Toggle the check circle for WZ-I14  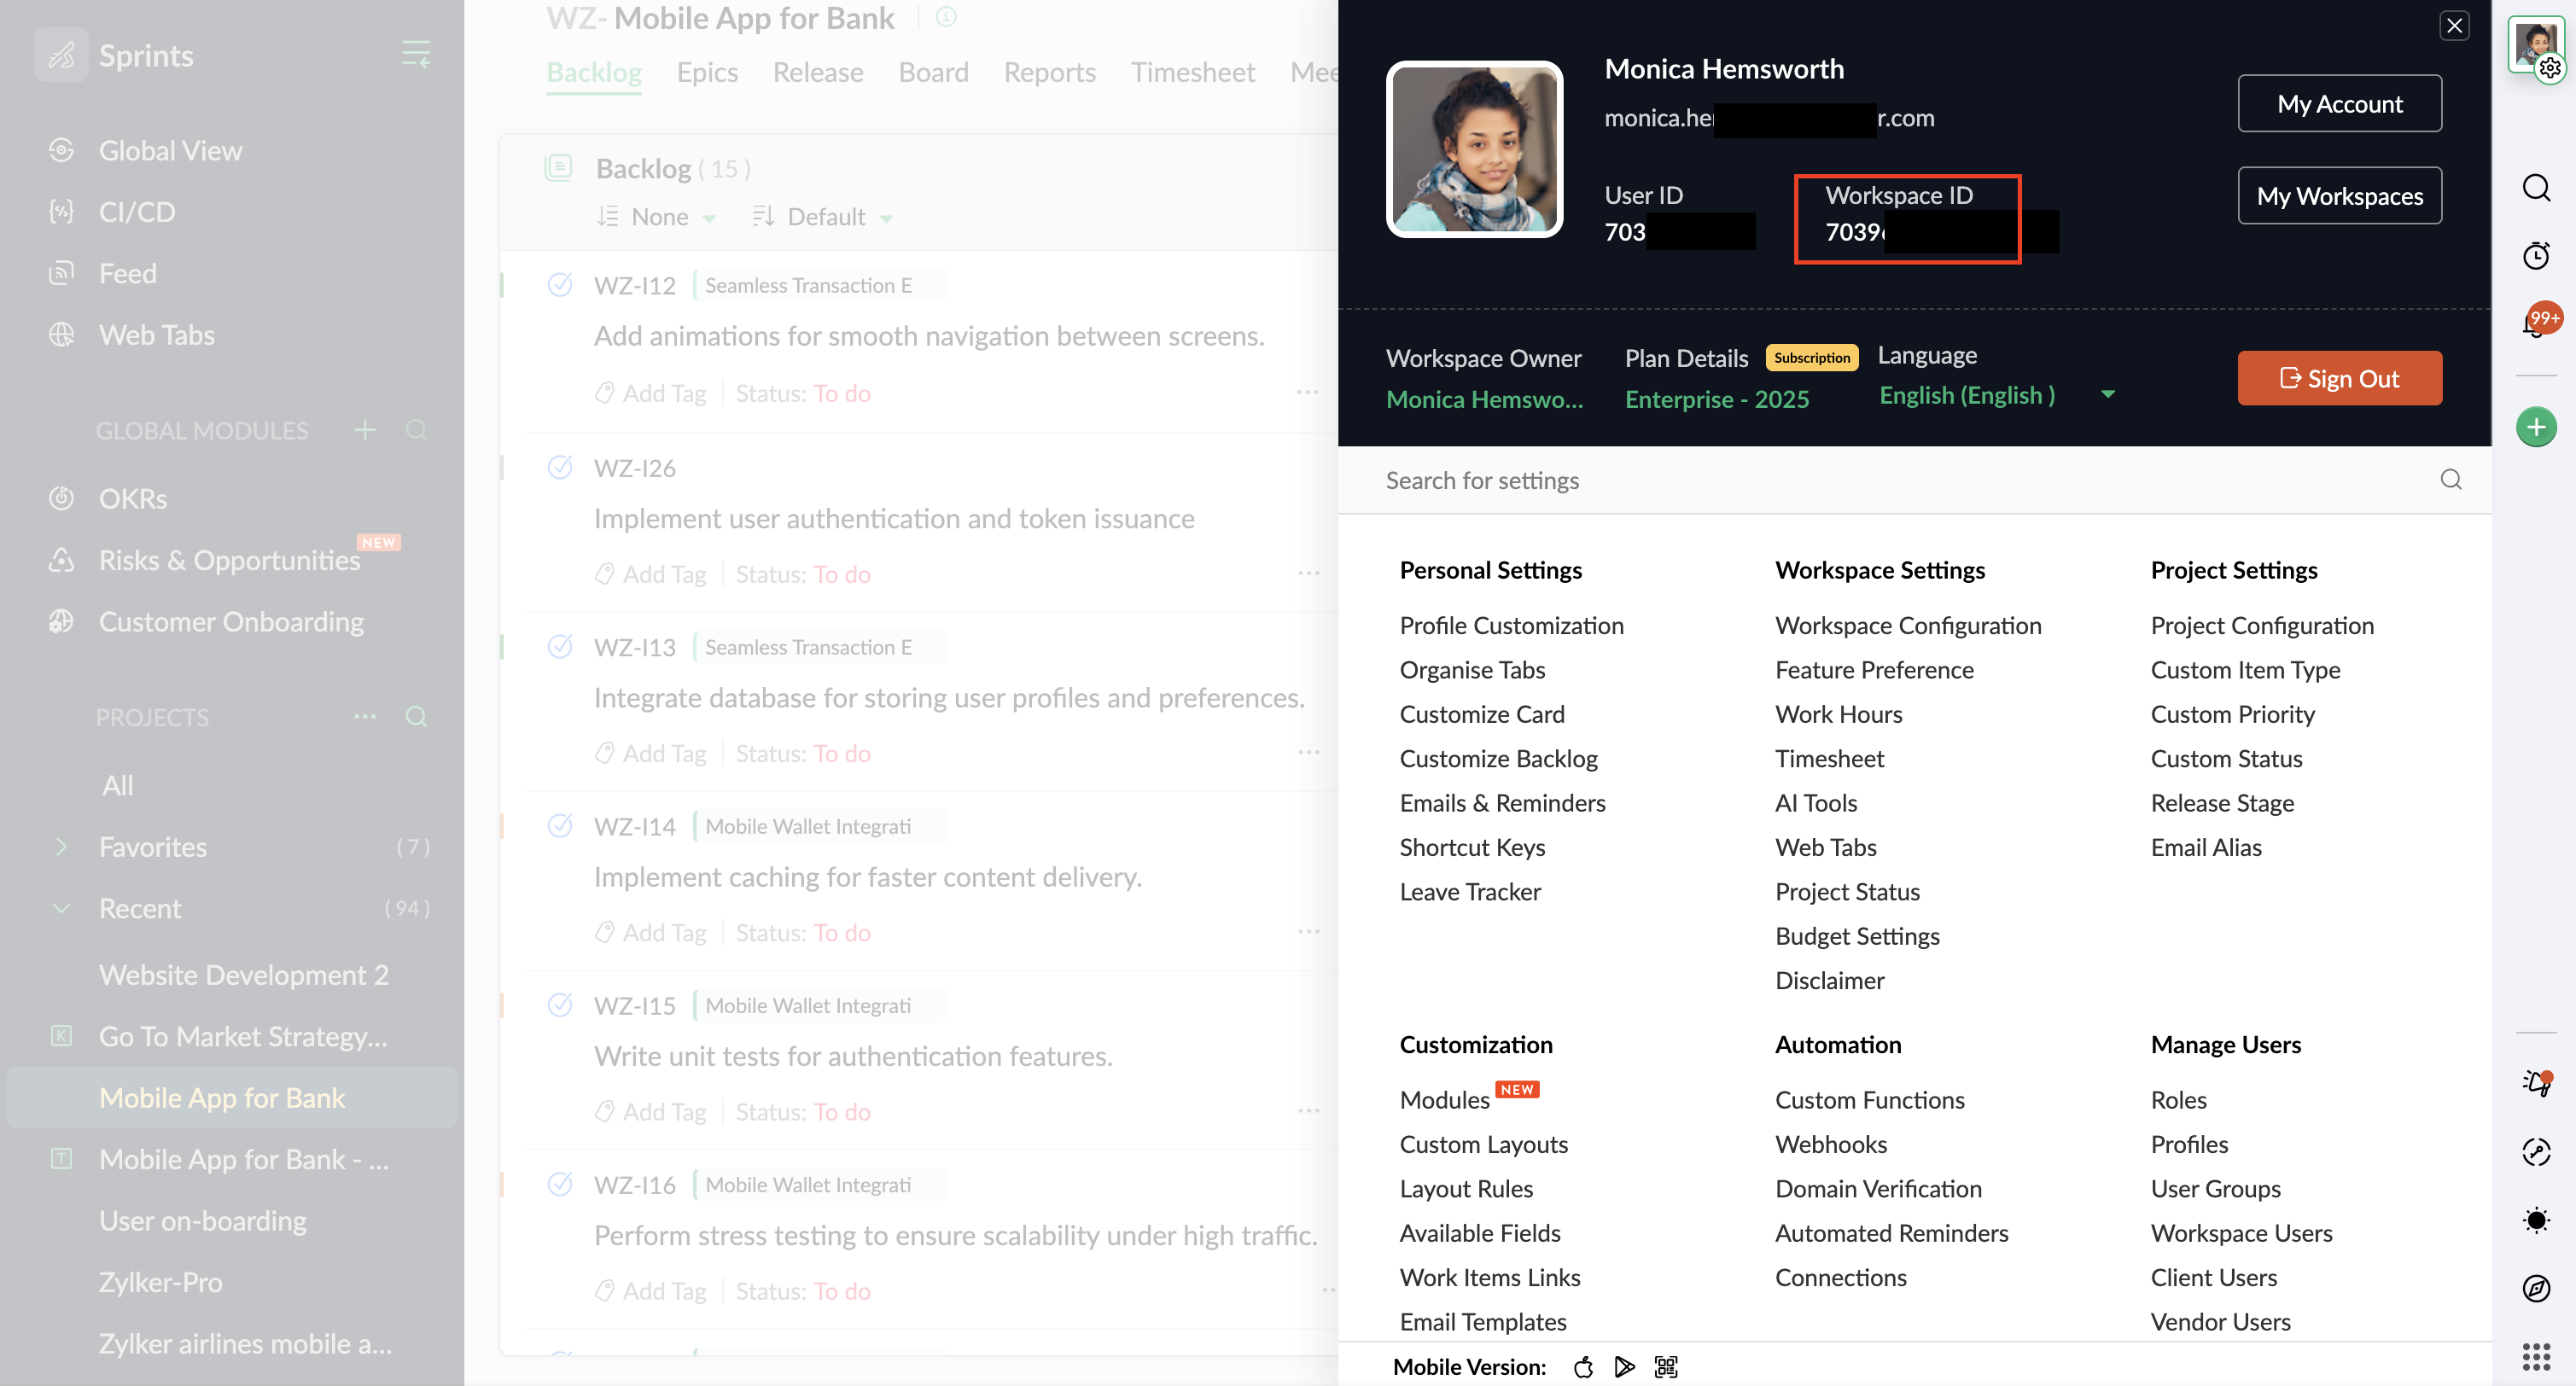coord(560,826)
